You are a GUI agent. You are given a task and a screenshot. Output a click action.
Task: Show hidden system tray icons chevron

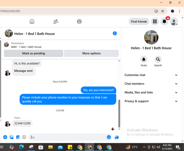tap(144, 147)
